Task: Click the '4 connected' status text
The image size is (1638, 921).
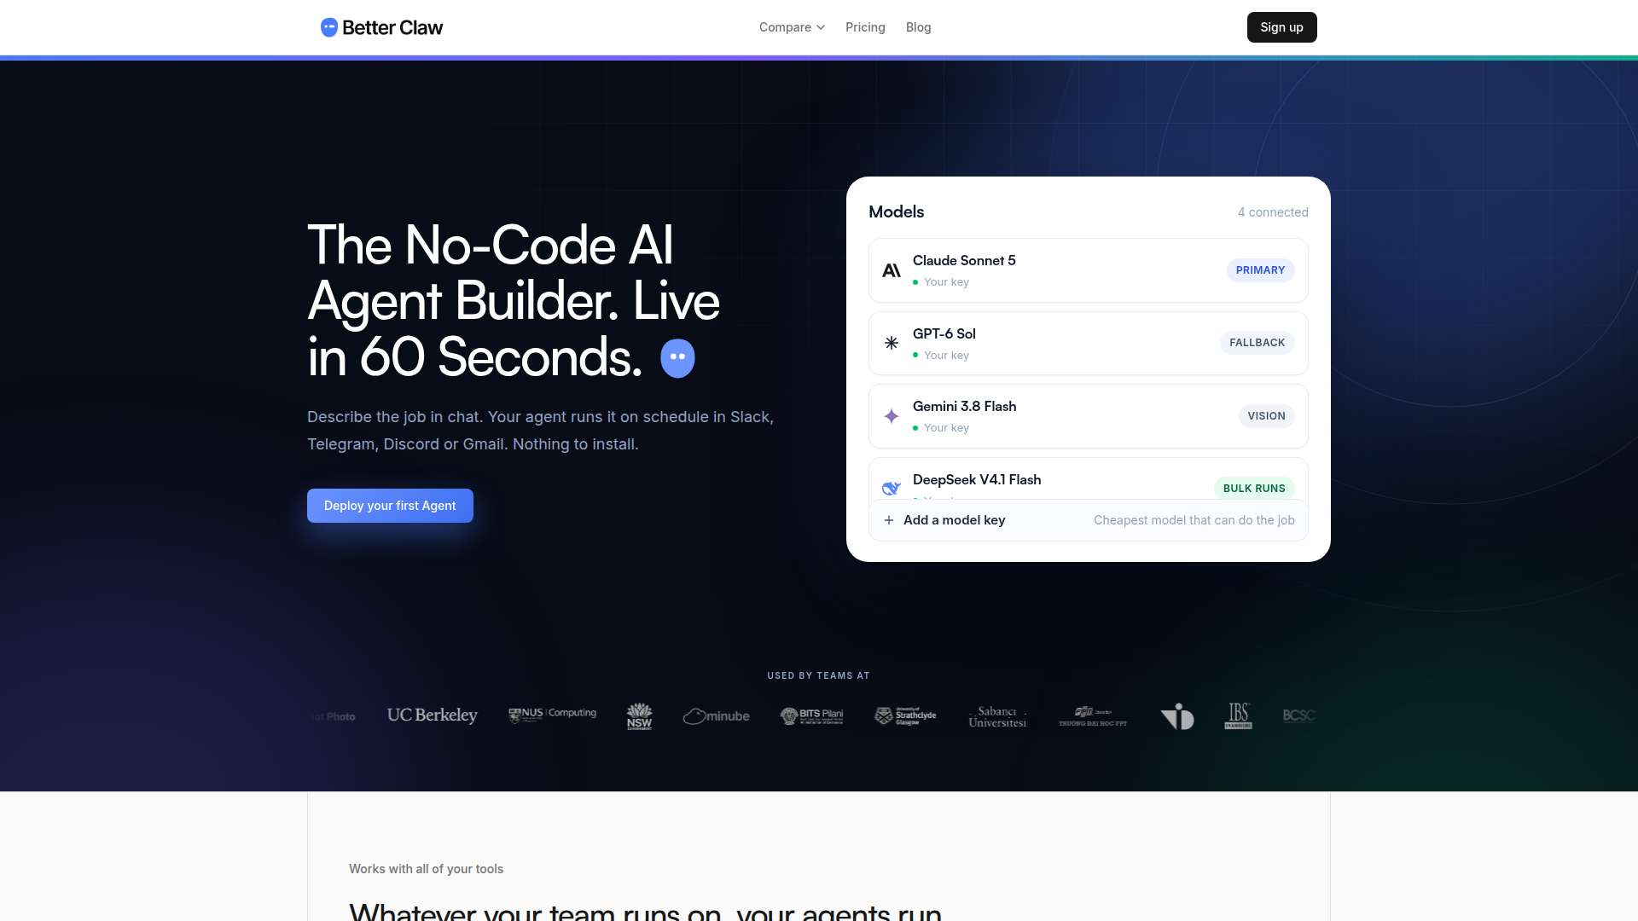Action: 1273,212
